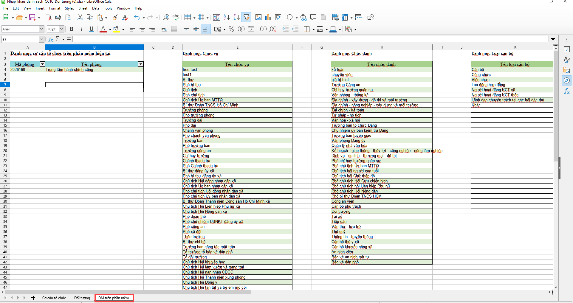
Task: Open filter dropdown on Tên phòng header
Action: 141,64
